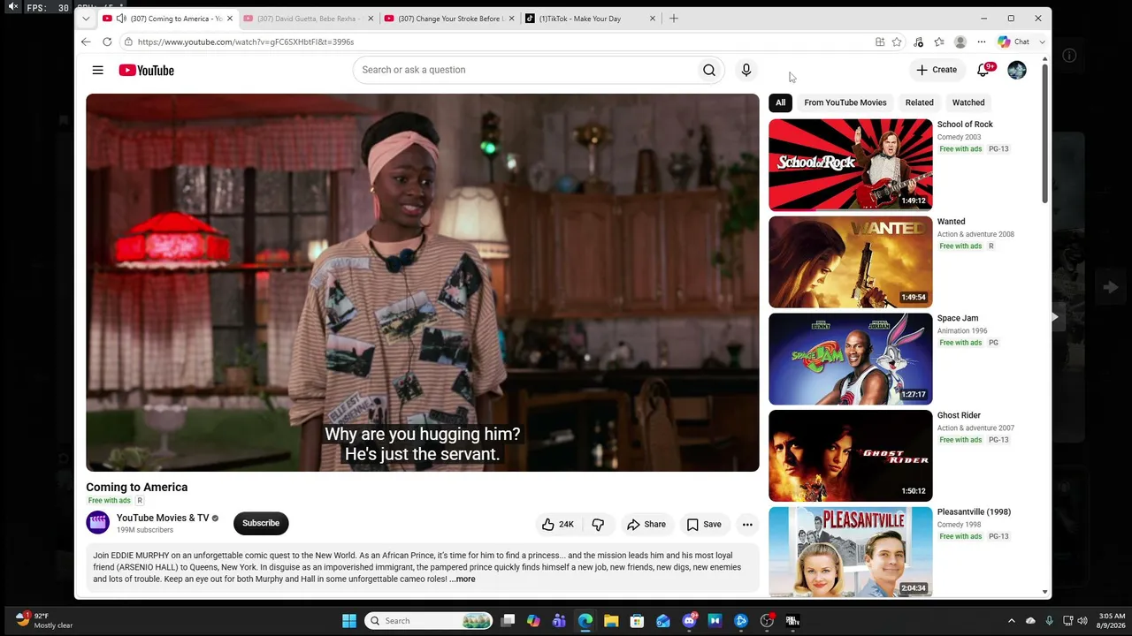Subscribe to YouTube Movies & TV
1132x636 pixels.
pos(261,523)
